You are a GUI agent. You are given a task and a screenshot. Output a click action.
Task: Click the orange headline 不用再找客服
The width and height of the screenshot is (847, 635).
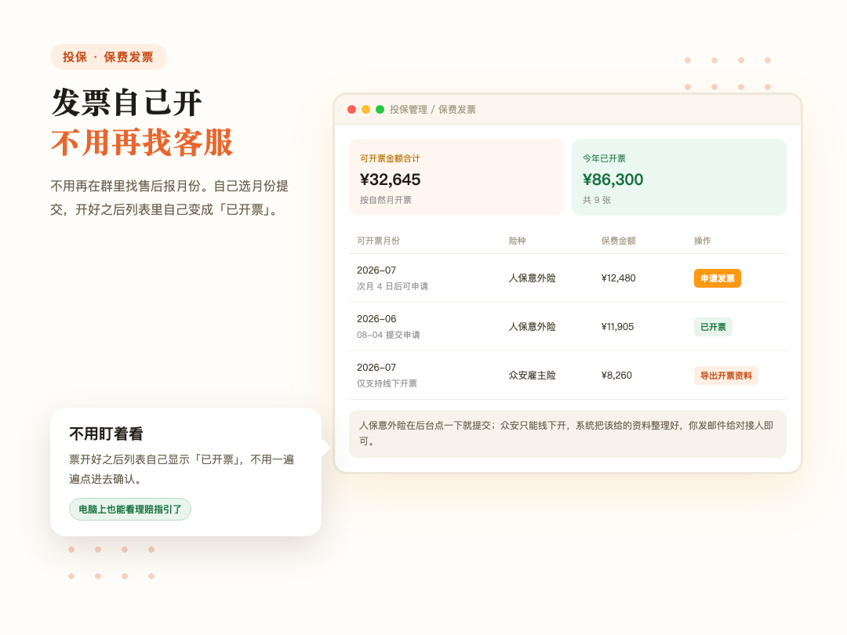point(142,143)
